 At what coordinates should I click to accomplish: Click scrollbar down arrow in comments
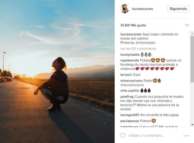pyautogui.click(x=192, y=125)
